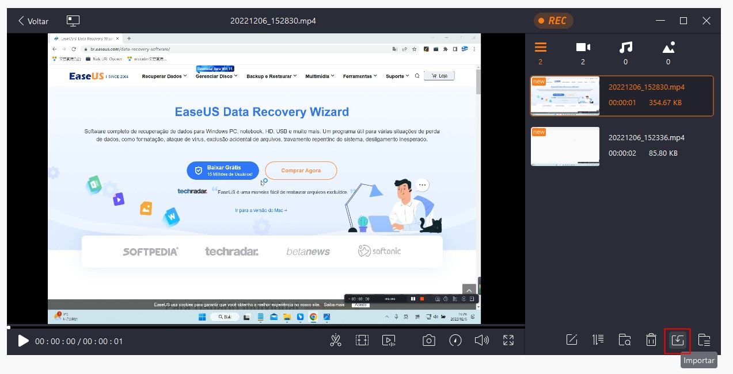Click the 354.67 KB file size
The width and height of the screenshot is (733, 374).
[x=665, y=103]
